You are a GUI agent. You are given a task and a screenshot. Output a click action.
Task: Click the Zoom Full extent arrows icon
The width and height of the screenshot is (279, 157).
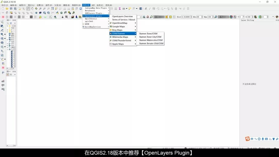pos(52,9)
